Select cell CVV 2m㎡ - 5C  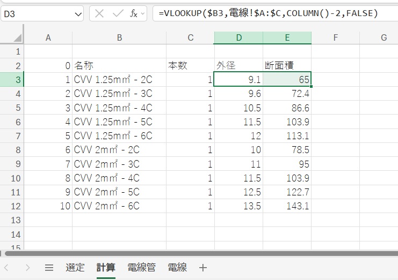(x=119, y=192)
